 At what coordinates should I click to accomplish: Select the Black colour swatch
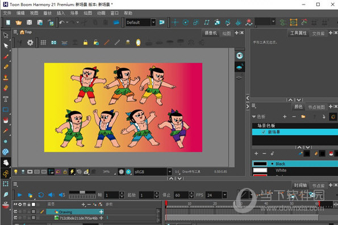[295, 164]
